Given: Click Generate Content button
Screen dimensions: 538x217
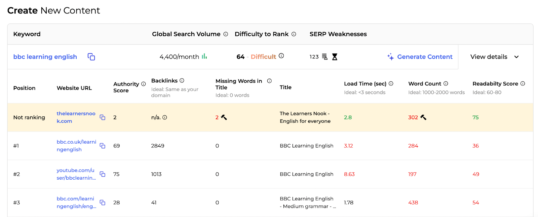Looking at the screenshot, I should click(420, 57).
